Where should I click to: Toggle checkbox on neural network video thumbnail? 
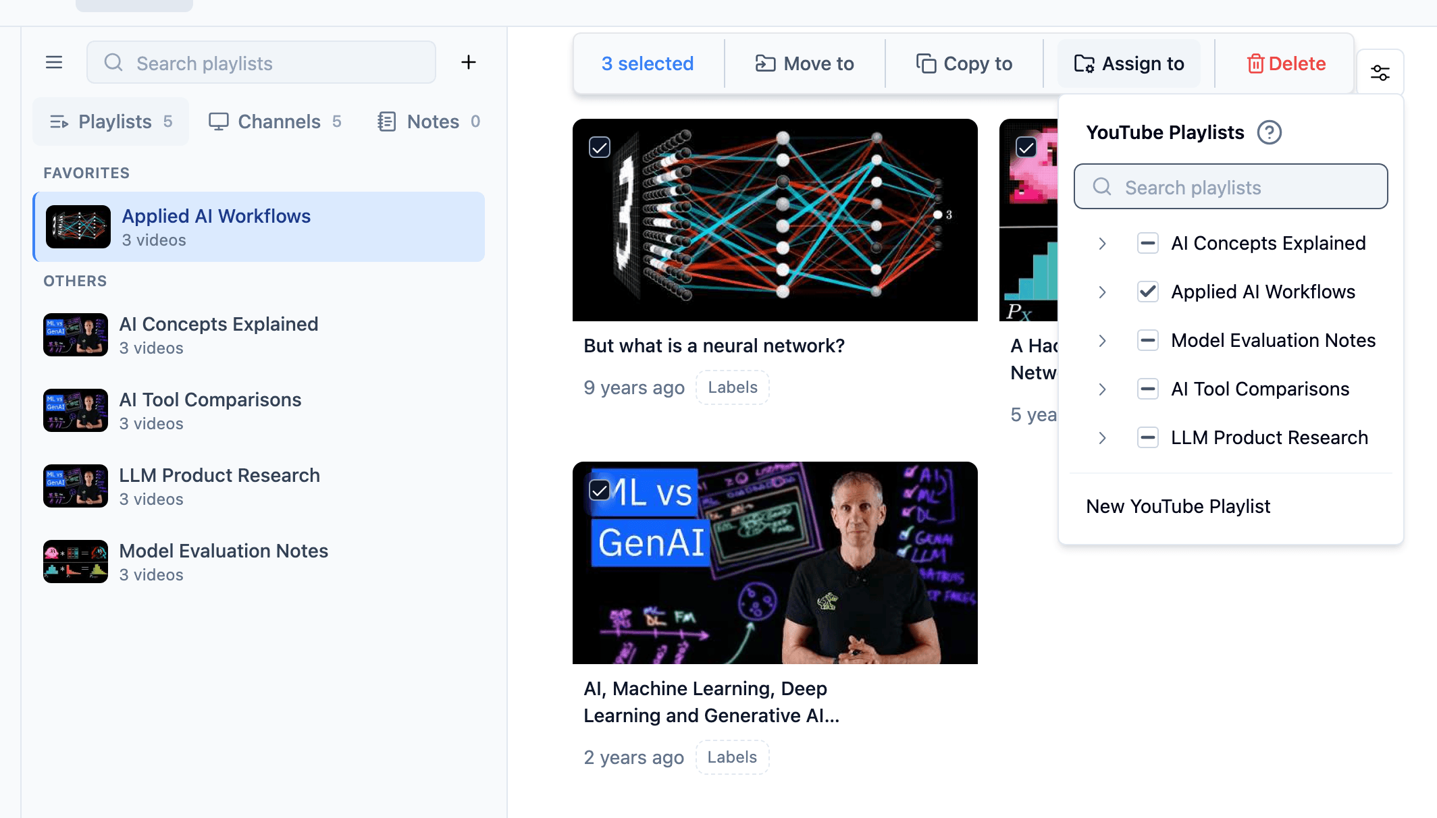click(600, 146)
